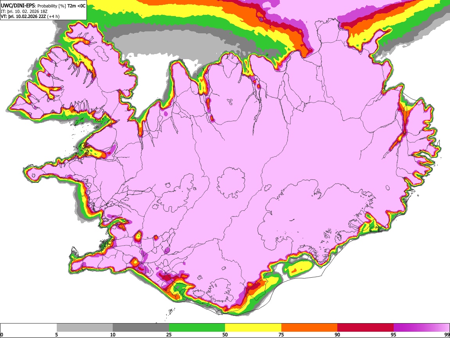
Task: Click the legend tick label '25'
Action: pyautogui.click(x=169, y=335)
